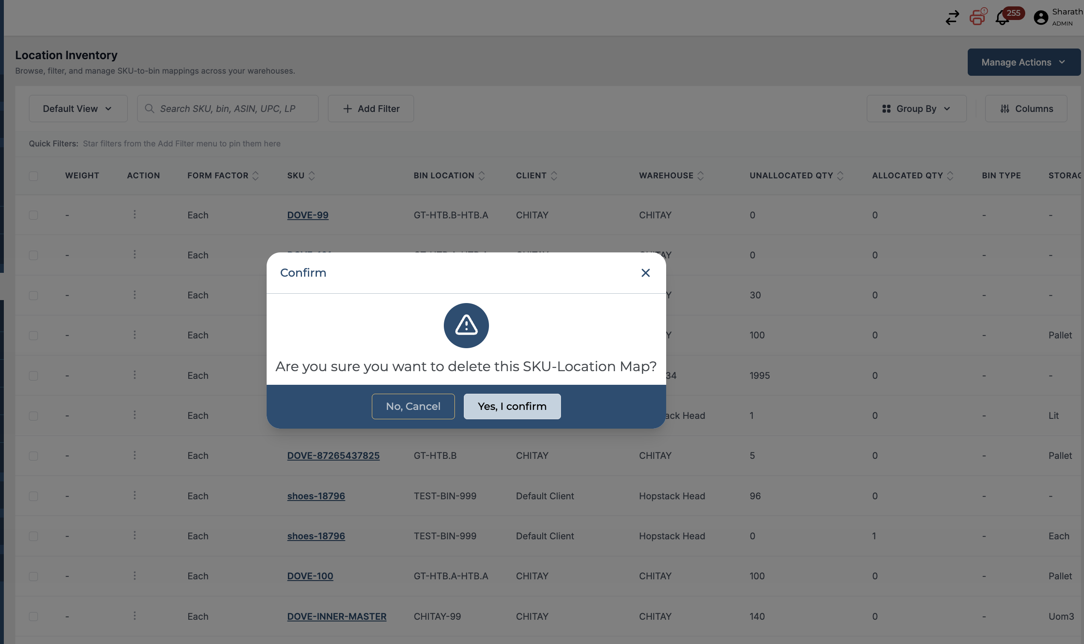This screenshot has width=1084, height=644.
Task: Open action menu for row with 30 unallocated
Action: (x=135, y=295)
